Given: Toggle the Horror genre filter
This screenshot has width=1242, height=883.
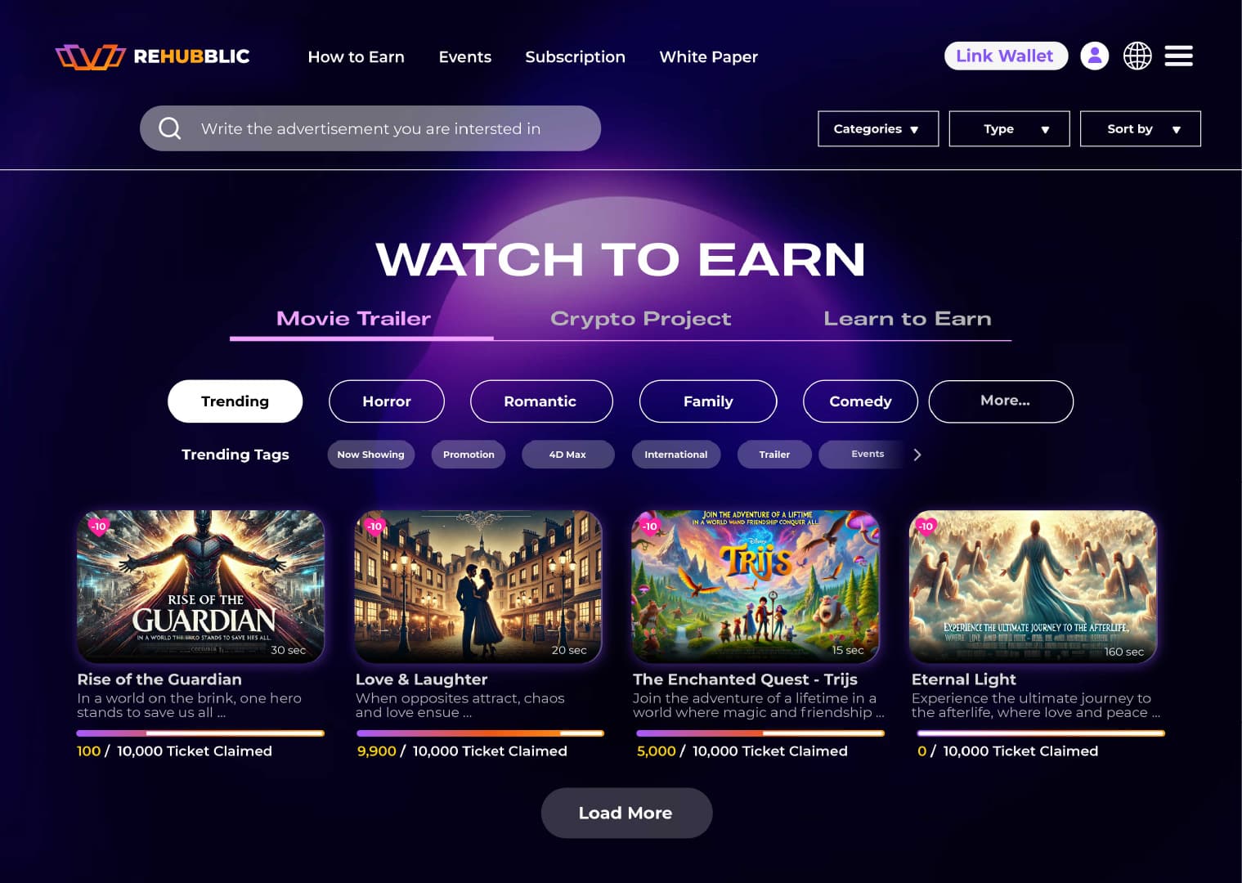Looking at the screenshot, I should 387,401.
